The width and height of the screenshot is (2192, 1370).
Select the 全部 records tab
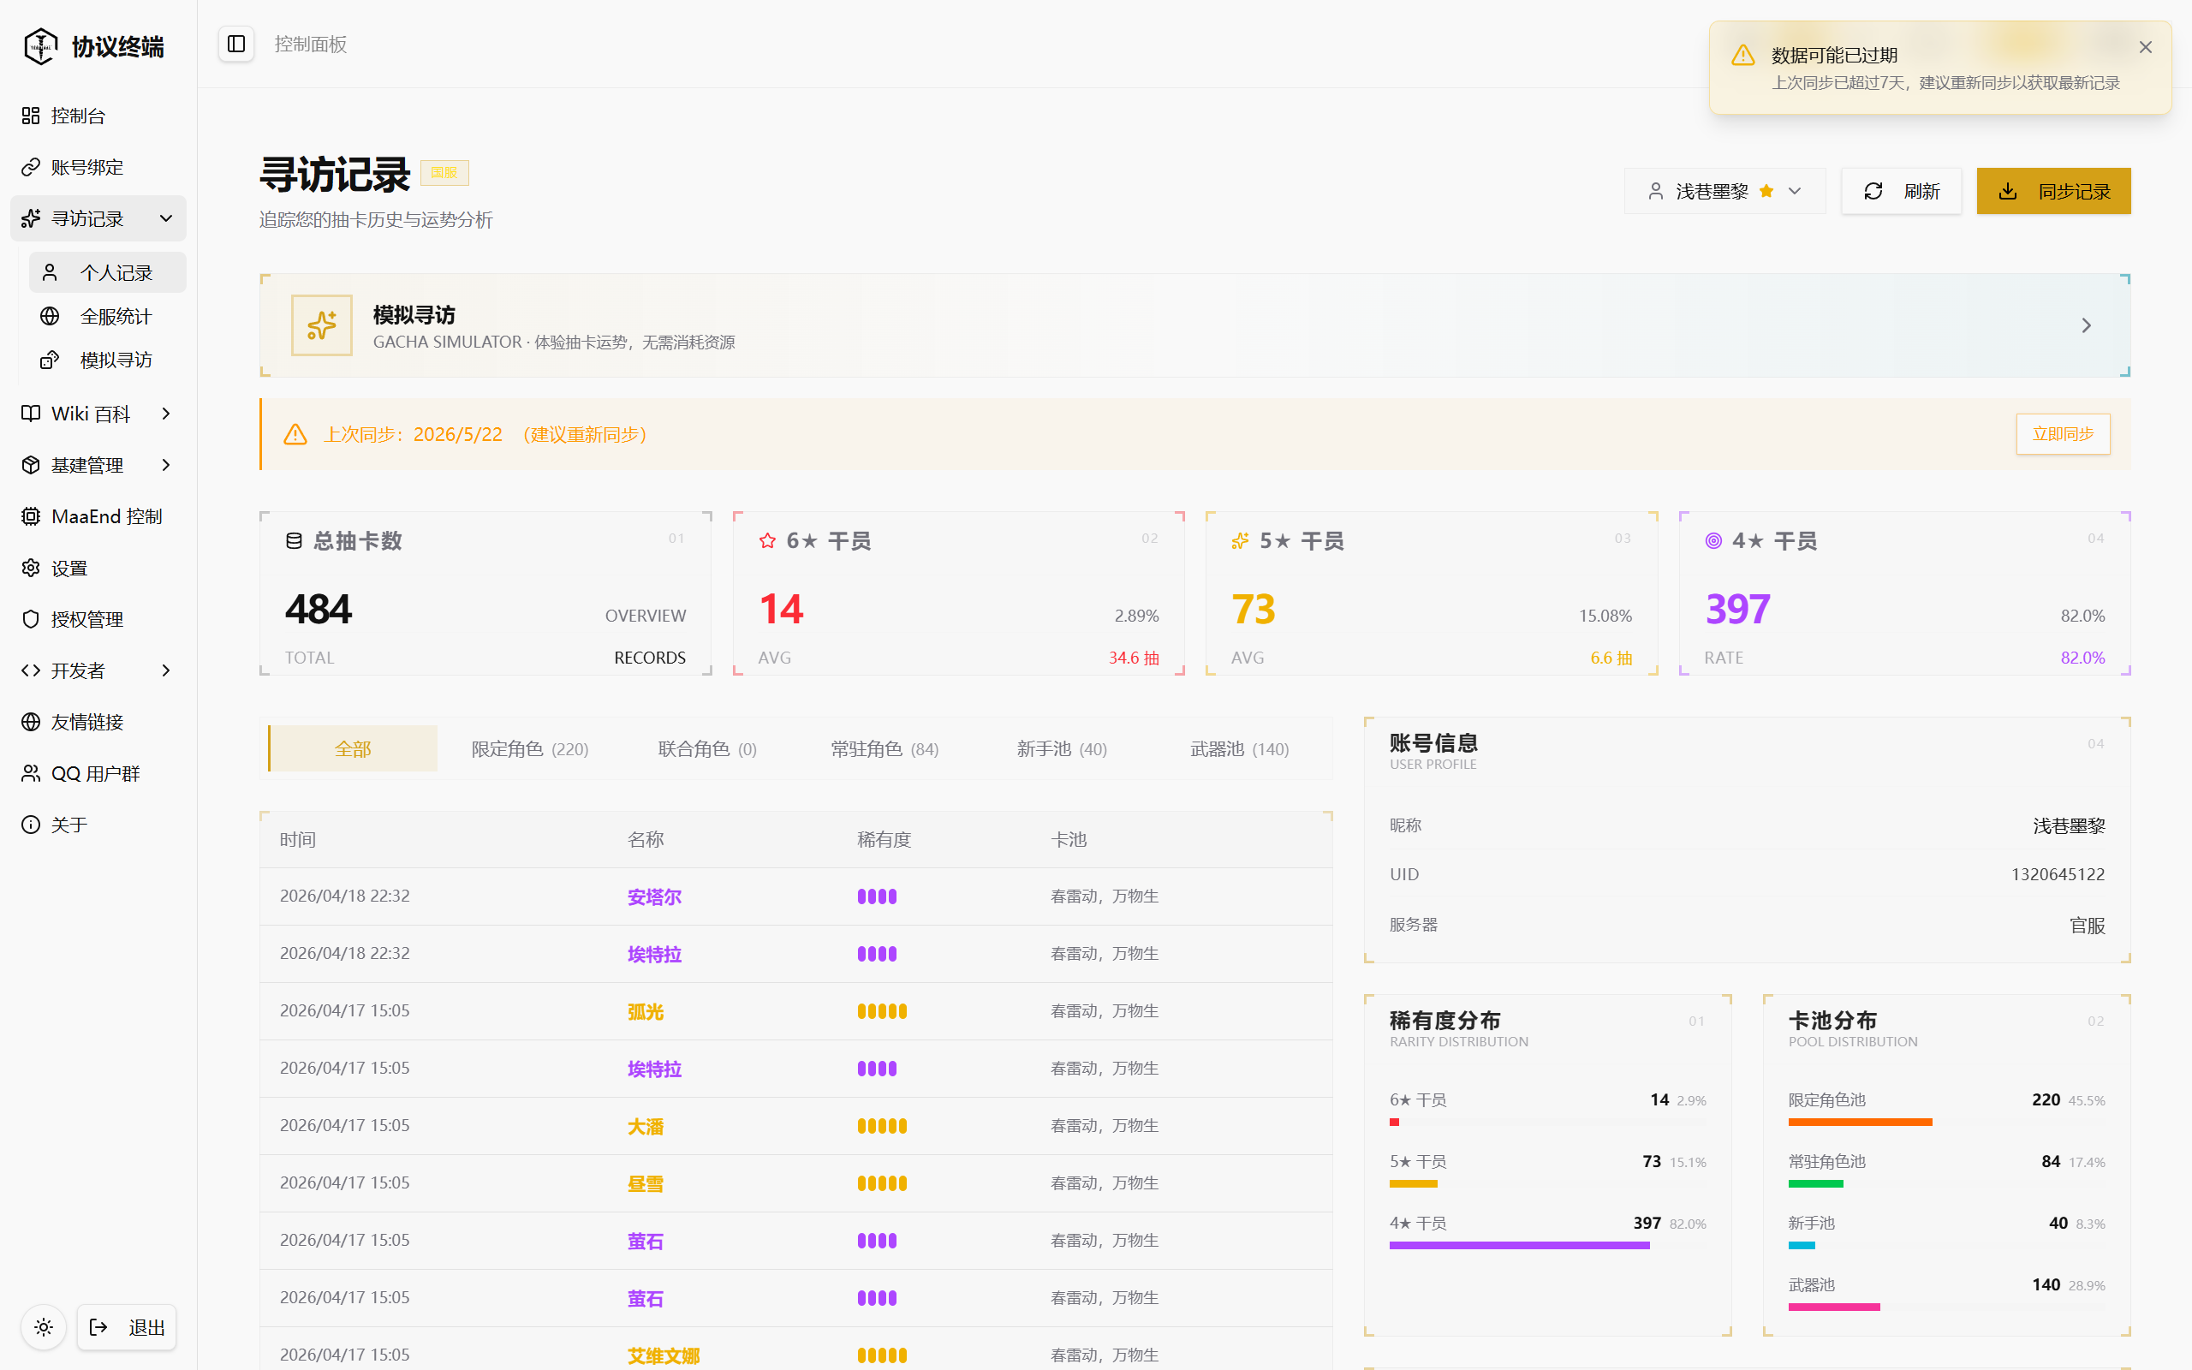tap(354, 748)
